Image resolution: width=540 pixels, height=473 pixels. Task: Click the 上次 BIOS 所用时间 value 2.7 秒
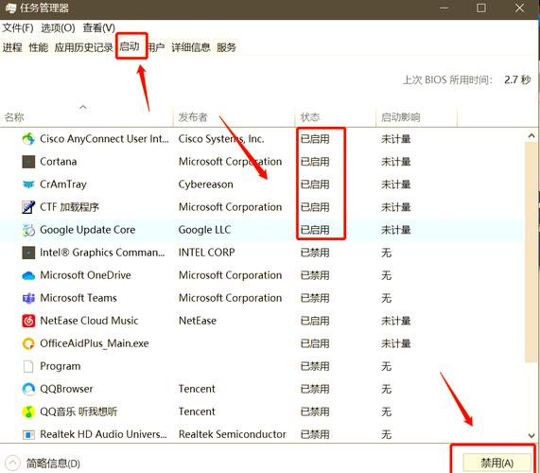pos(517,79)
